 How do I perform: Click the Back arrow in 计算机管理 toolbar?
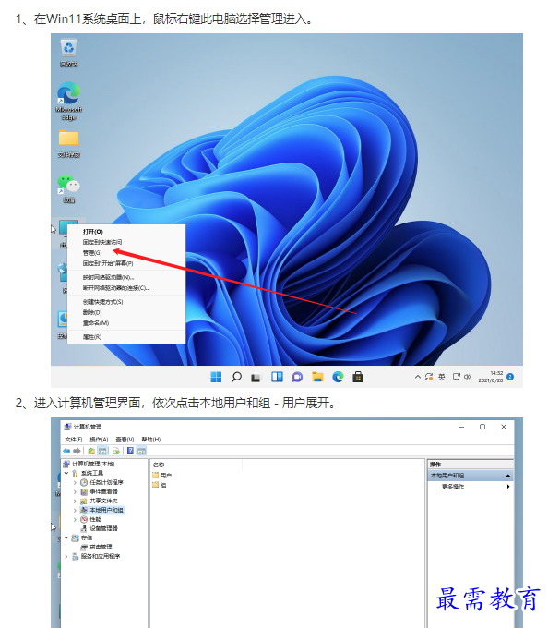[x=66, y=451]
